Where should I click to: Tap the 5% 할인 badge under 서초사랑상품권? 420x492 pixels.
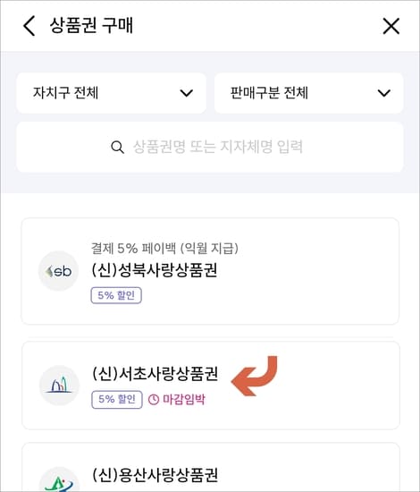point(117,400)
